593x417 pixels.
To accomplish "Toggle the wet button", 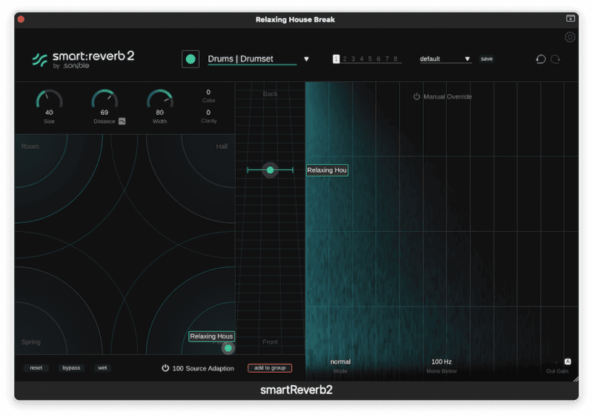I will (102, 368).
